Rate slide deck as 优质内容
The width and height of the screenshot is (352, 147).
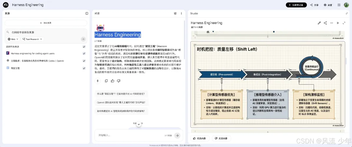point(200,139)
